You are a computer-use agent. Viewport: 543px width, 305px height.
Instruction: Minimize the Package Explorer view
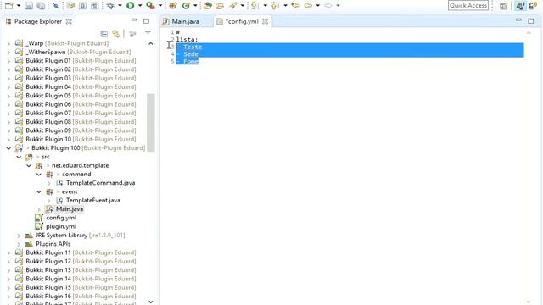coord(134,20)
